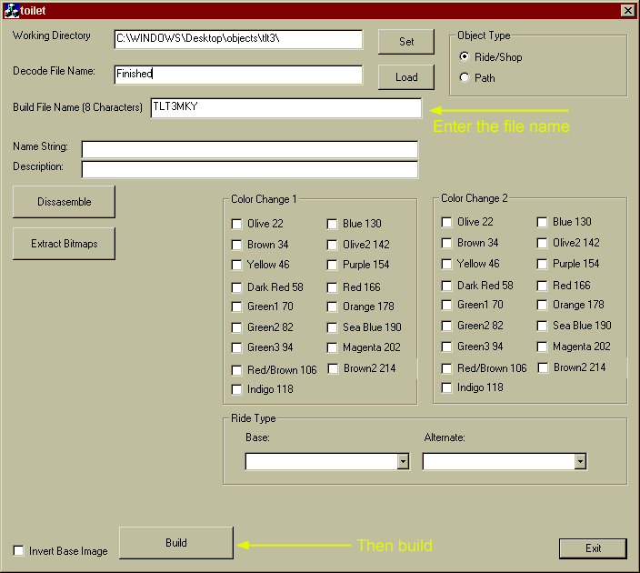Check Brown2 214 in Color Change 1
Viewport: 640px width, 573px height.
pos(333,368)
